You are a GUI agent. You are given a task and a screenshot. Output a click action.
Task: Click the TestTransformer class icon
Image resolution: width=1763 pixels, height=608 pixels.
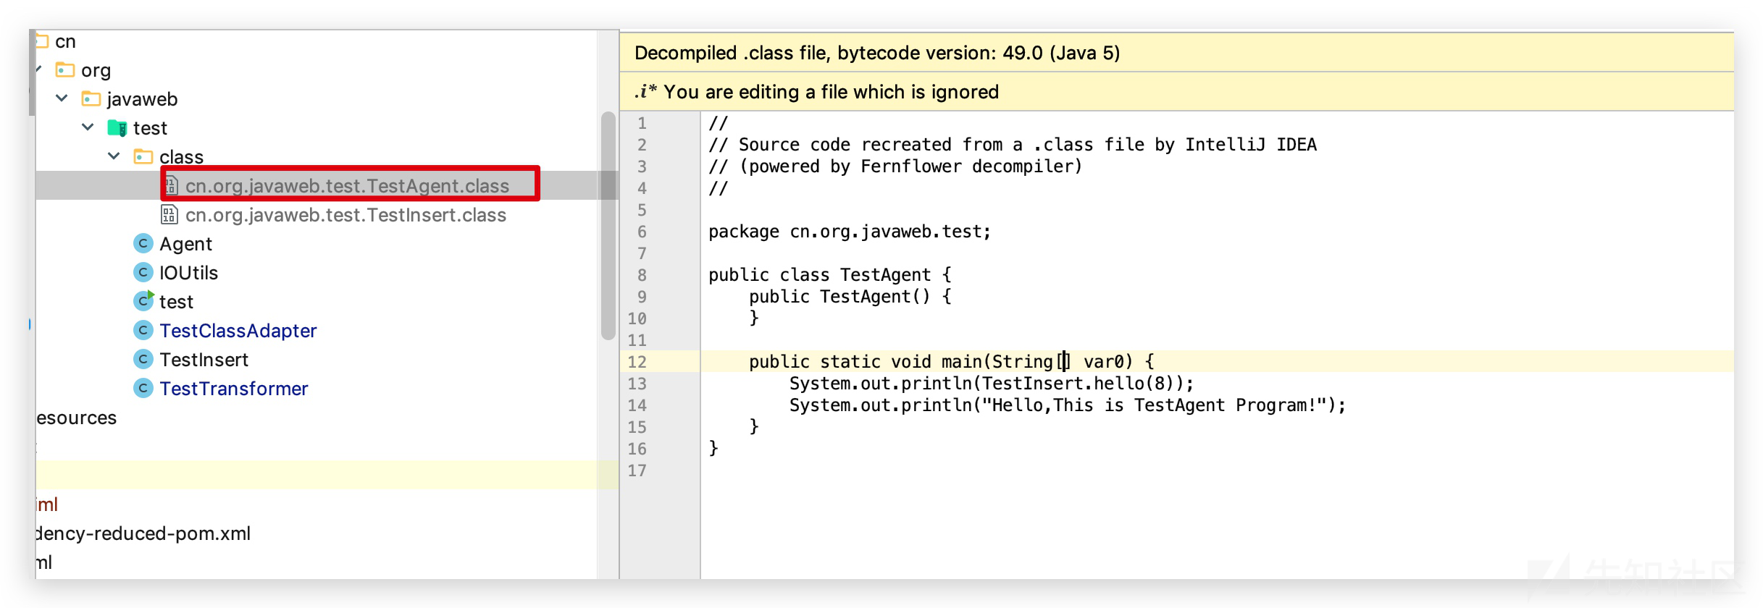pyautogui.click(x=143, y=389)
